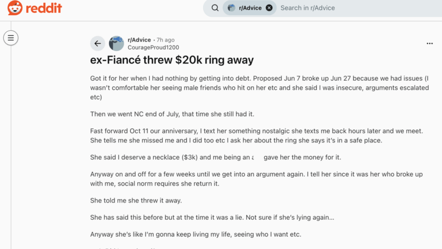Open the post overflow three-dots menu
The width and height of the screenshot is (442, 249).
[x=430, y=43]
